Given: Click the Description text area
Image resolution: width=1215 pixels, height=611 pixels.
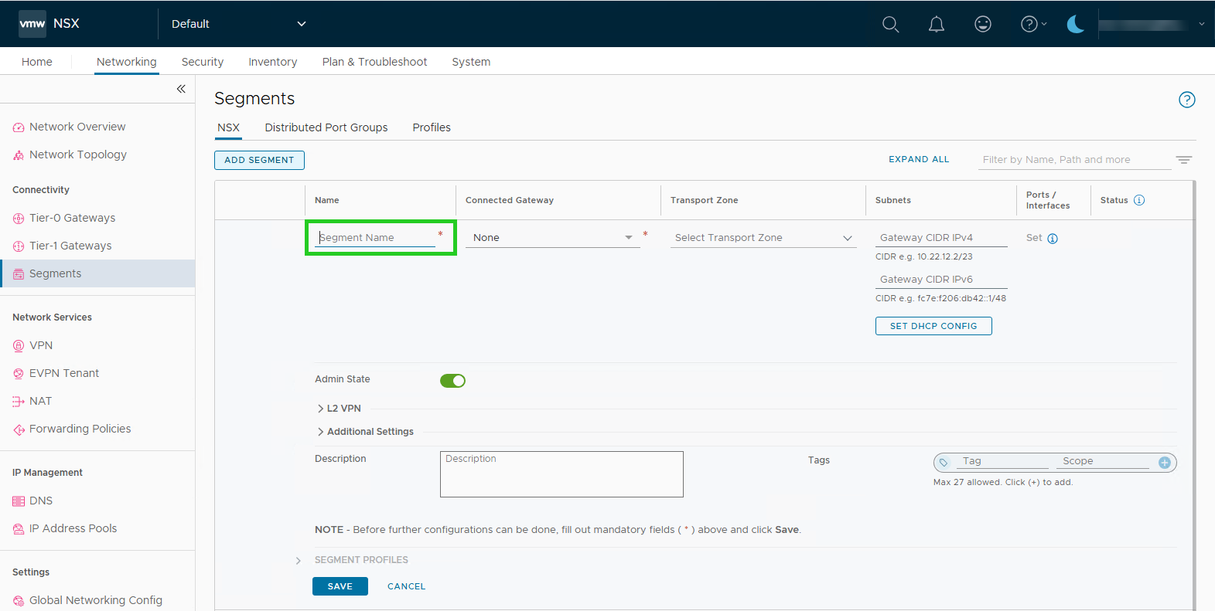Looking at the screenshot, I should 561,474.
